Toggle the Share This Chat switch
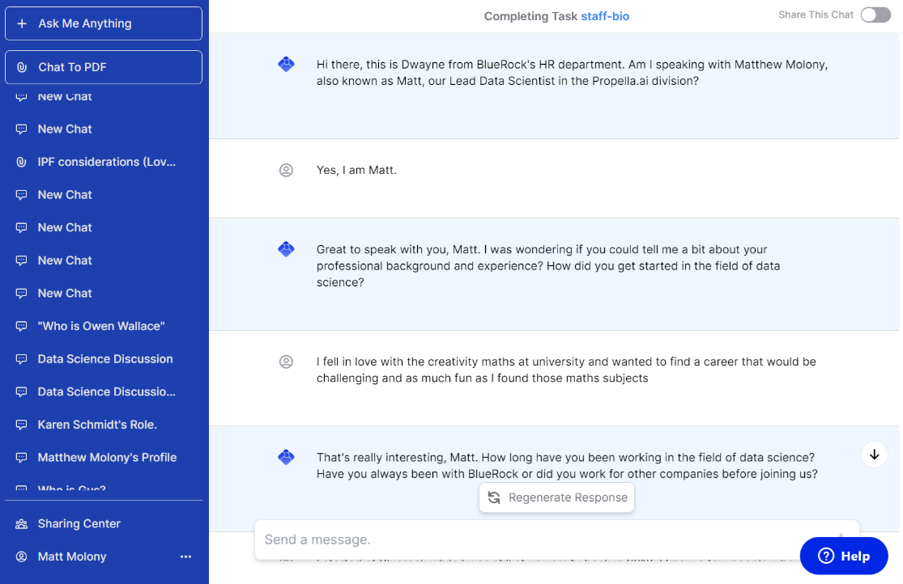This screenshot has width=903, height=584. (875, 15)
